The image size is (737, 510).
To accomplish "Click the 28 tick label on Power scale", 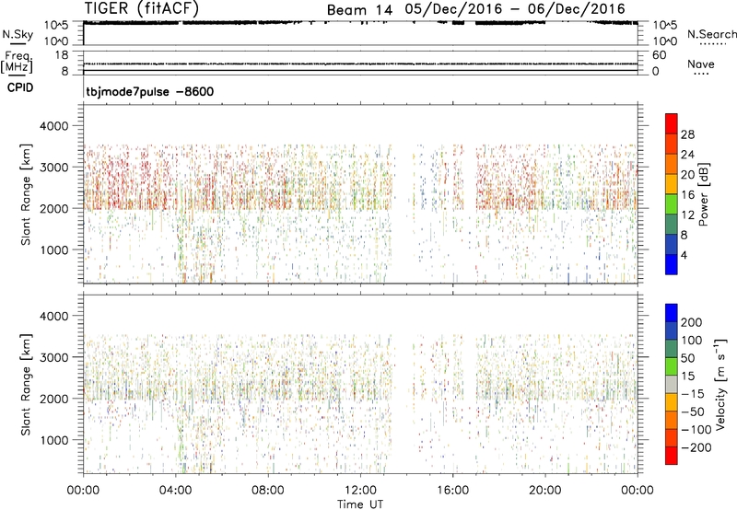I will click(687, 134).
